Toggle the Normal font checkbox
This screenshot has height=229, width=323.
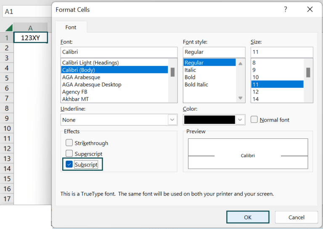click(x=254, y=120)
